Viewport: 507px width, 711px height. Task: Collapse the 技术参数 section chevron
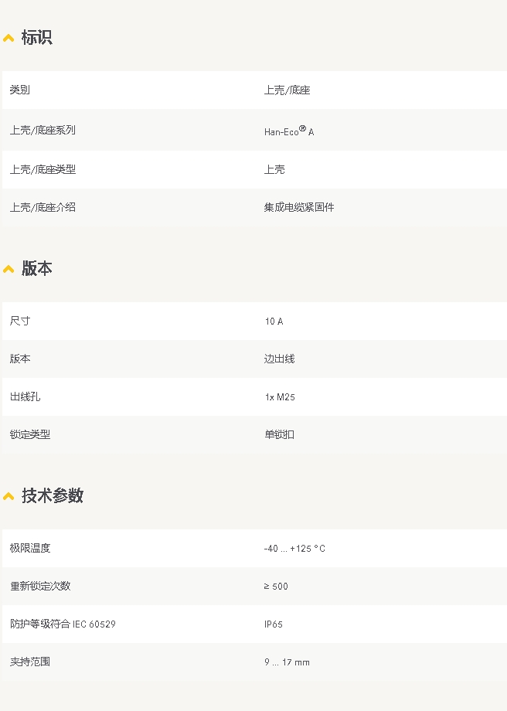pyautogui.click(x=9, y=496)
